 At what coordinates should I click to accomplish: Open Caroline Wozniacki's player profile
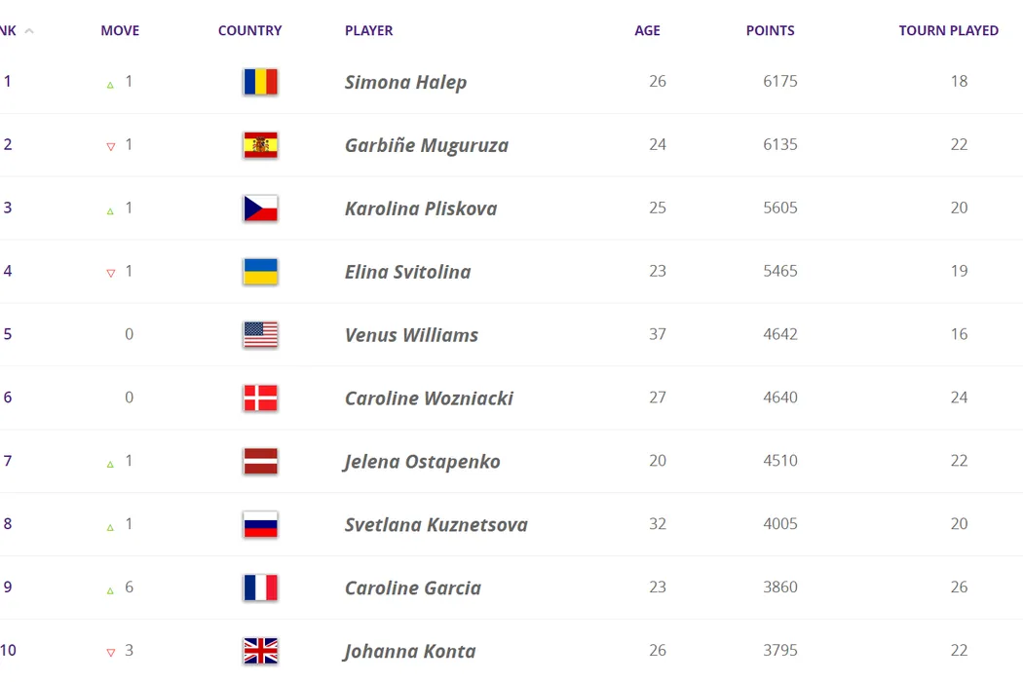click(429, 399)
